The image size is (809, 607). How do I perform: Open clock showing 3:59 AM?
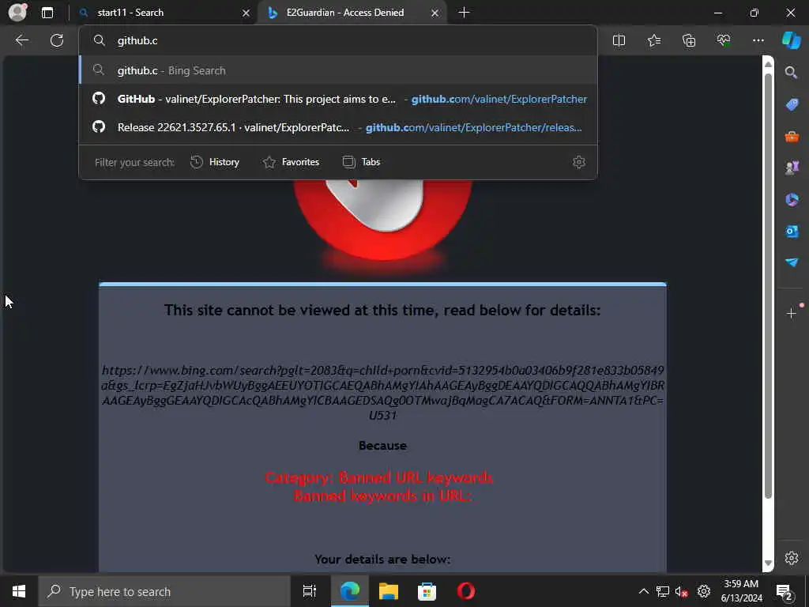pyautogui.click(x=741, y=591)
